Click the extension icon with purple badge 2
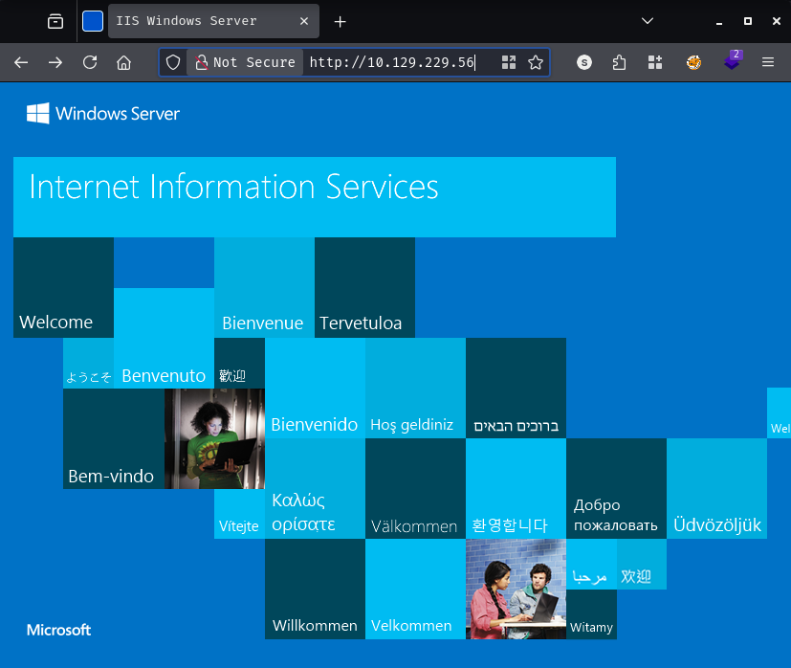This screenshot has height=668, width=791. click(732, 62)
